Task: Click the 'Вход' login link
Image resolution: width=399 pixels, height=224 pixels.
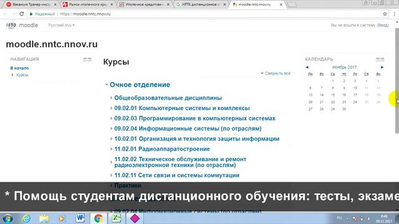Action: [383, 25]
